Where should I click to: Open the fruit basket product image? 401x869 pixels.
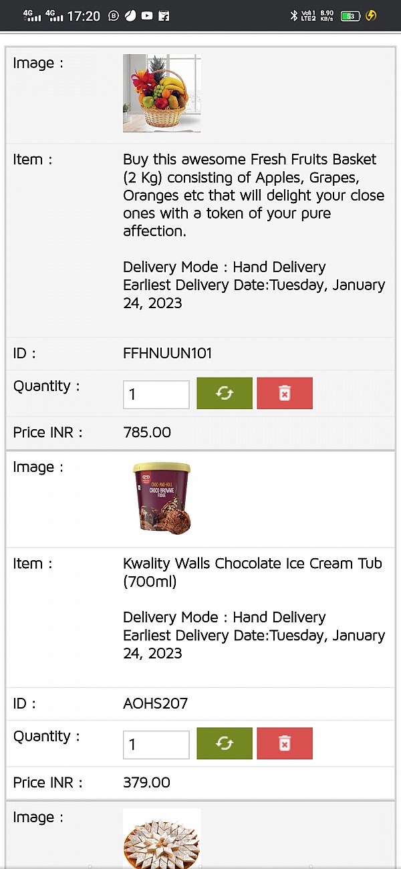[x=162, y=94]
